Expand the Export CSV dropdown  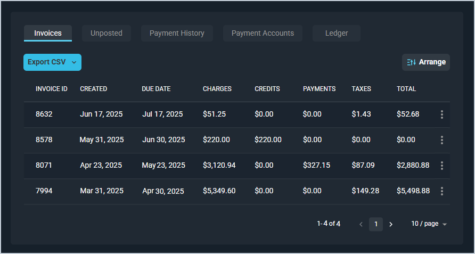[74, 62]
